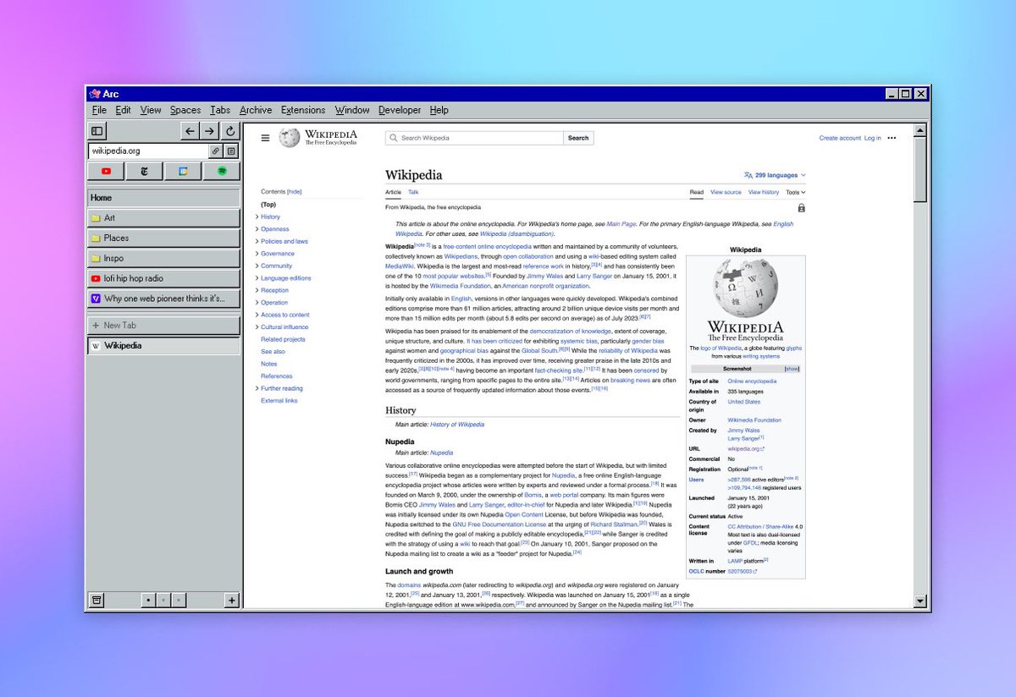The width and height of the screenshot is (1016, 697).
Task: Switch to the second space dot
Action: coord(164,600)
